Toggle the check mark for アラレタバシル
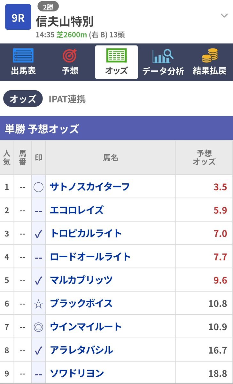Screen dimensions: 233x384 coord(38,350)
